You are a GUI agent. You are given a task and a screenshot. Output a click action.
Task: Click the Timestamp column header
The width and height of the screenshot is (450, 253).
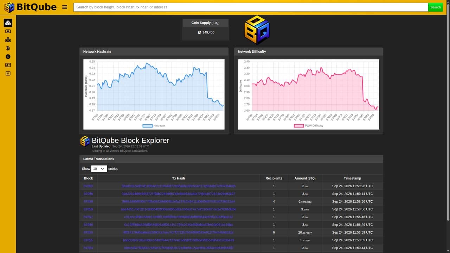[352, 178]
